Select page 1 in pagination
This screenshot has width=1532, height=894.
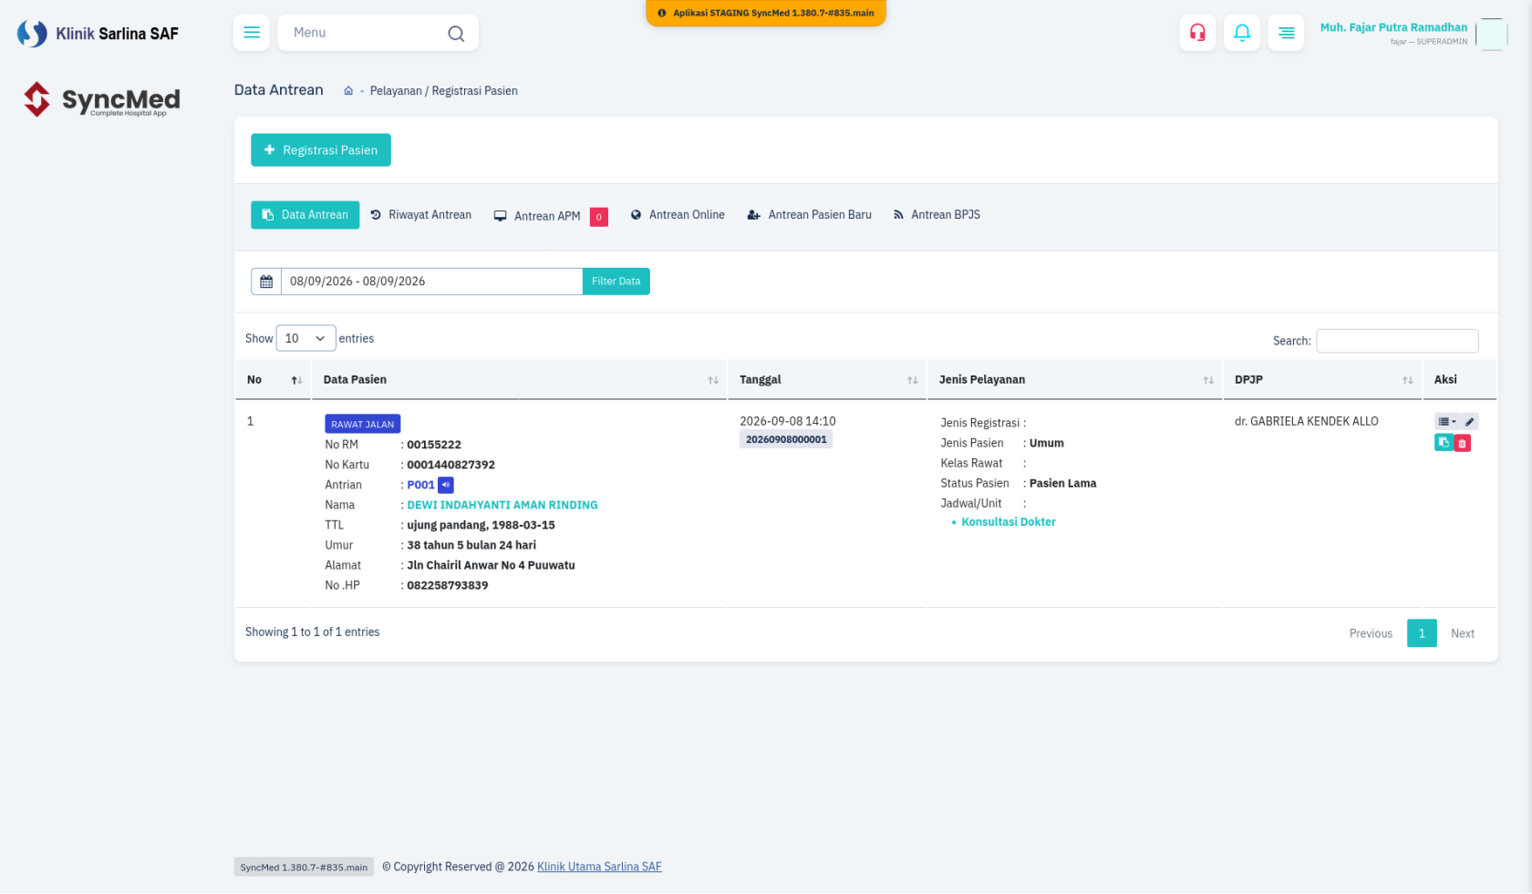1422,633
